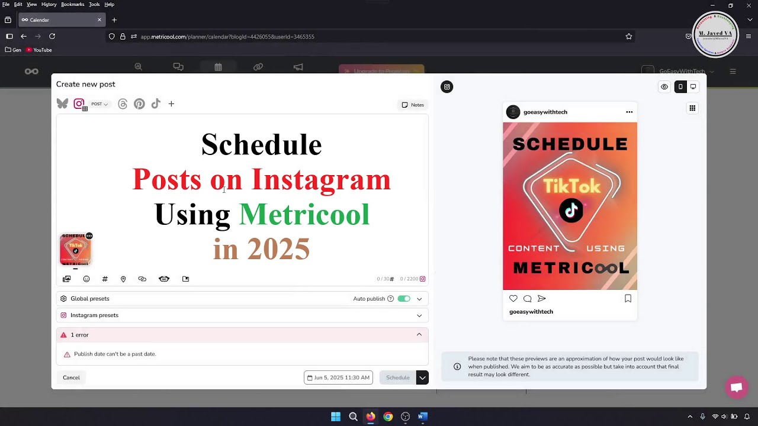Viewport: 758px width, 426px height.
Task: Click the share paper-plane icon in preview
Action: click(x=541, y=299)
